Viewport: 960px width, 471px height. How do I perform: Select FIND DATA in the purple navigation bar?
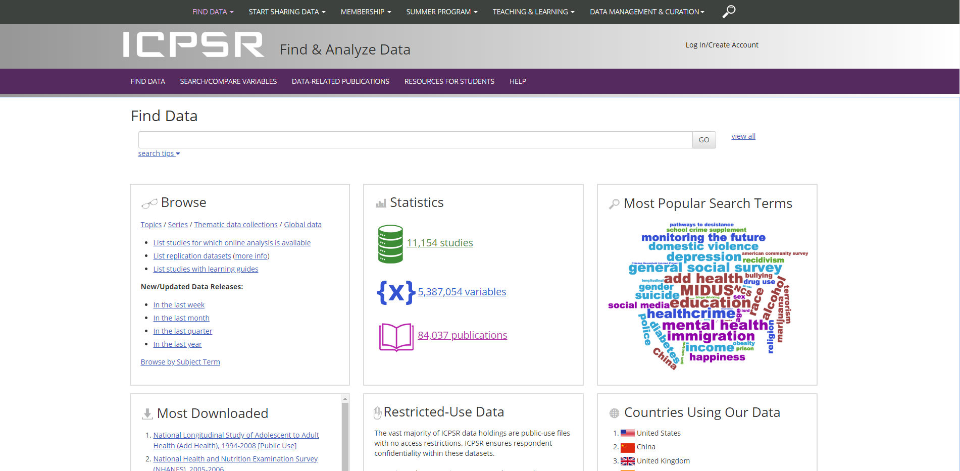pos(148,81)
